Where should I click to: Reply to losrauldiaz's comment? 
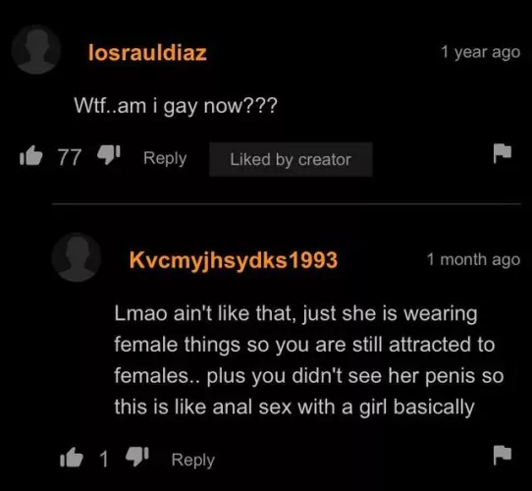click(165, 158)
